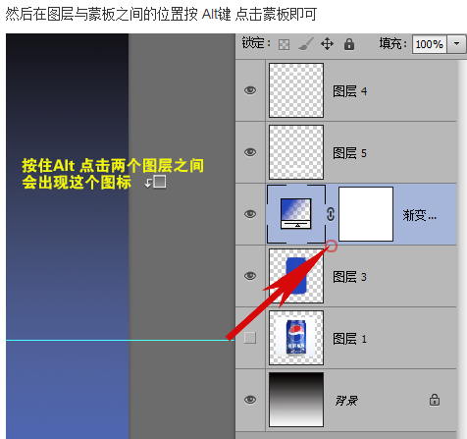The image size is (467, 439).
Task: Click layer name 背景
Action: (346, 401)
